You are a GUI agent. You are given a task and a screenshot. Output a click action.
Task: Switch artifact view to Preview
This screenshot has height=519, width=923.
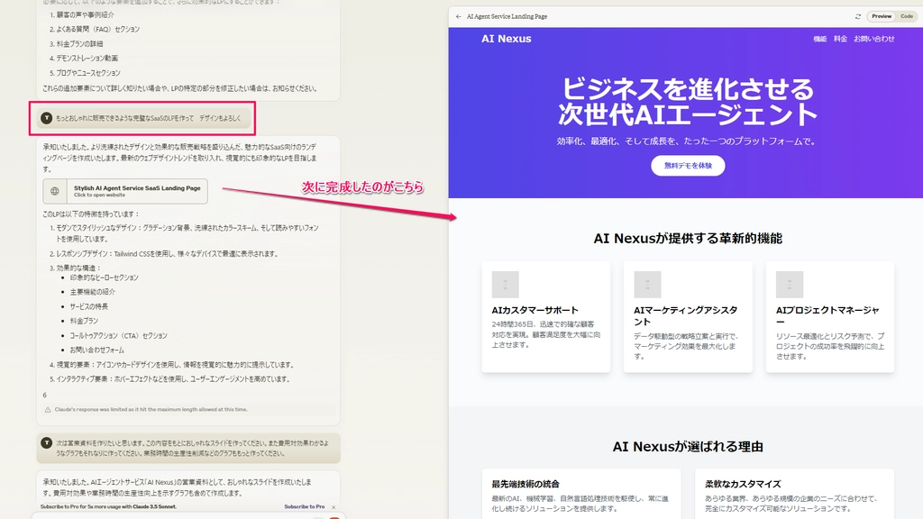click(882, 16)
